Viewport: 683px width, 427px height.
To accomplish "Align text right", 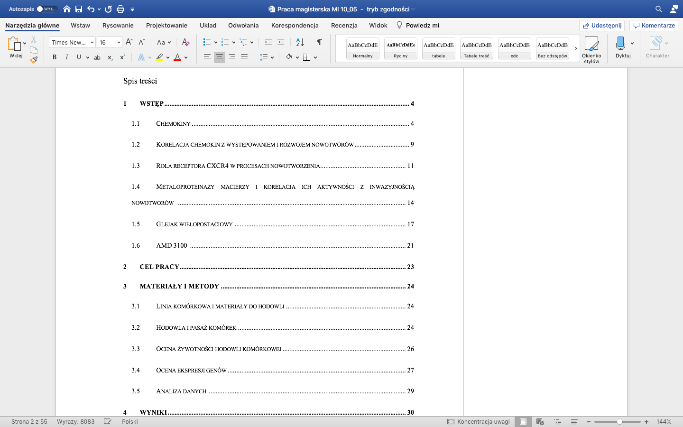I will (232, 57).
